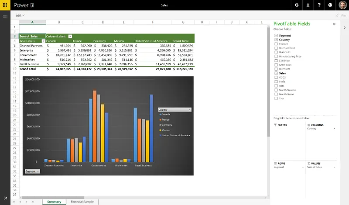This screenshot has height=205, width=349.
Task: Close the PivotTable Fields pane
Action: tap(334, 24)
